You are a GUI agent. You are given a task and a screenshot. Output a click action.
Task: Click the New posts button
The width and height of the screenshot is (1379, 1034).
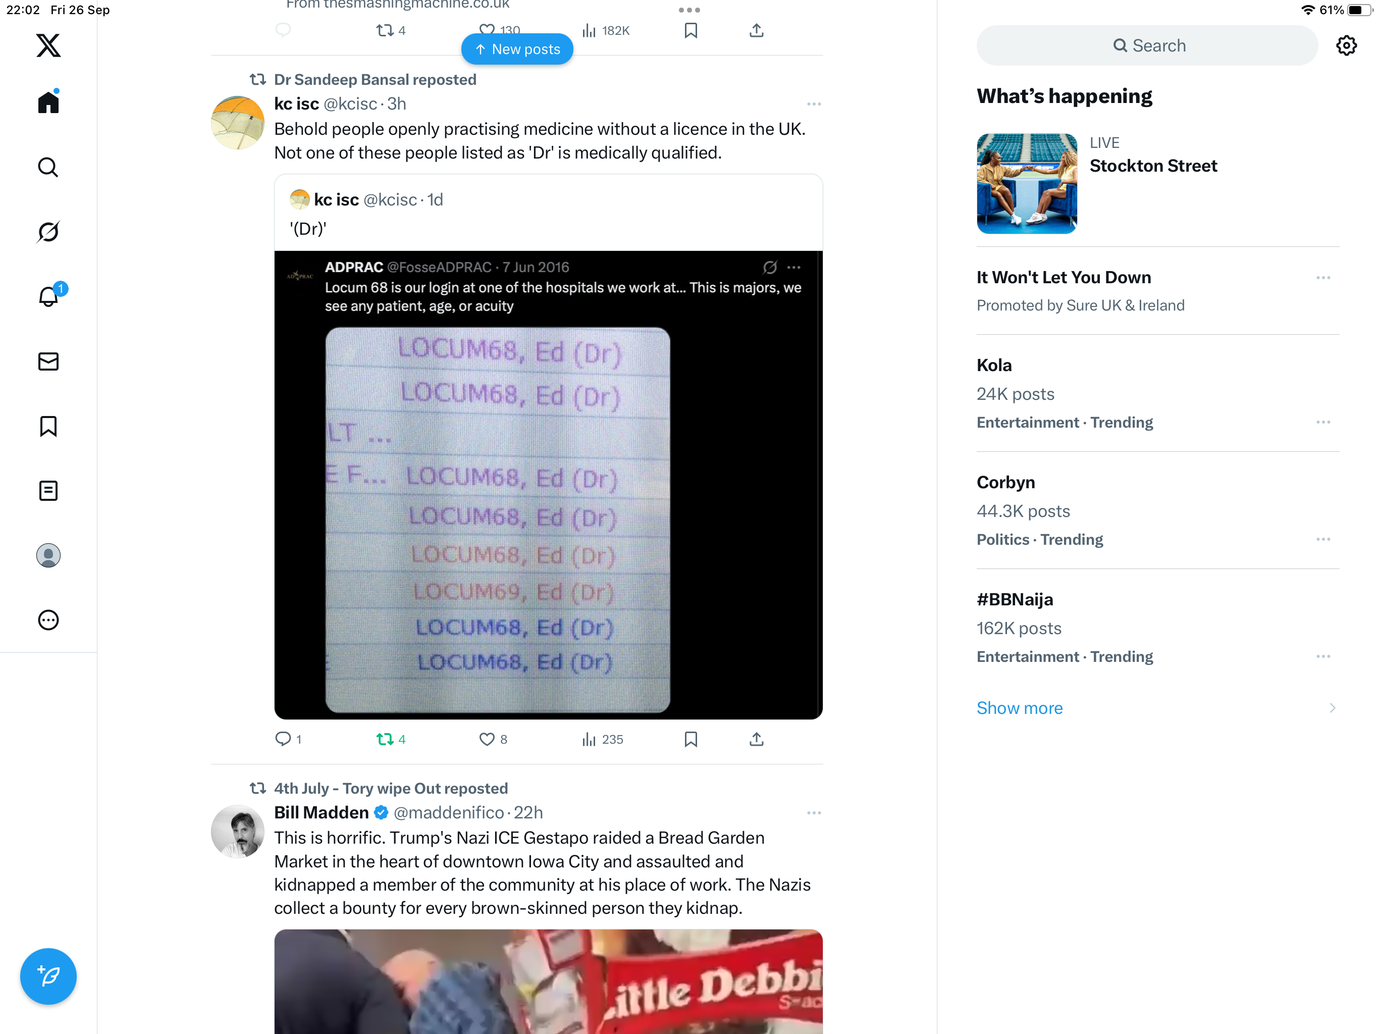click(x=517, y=49)
